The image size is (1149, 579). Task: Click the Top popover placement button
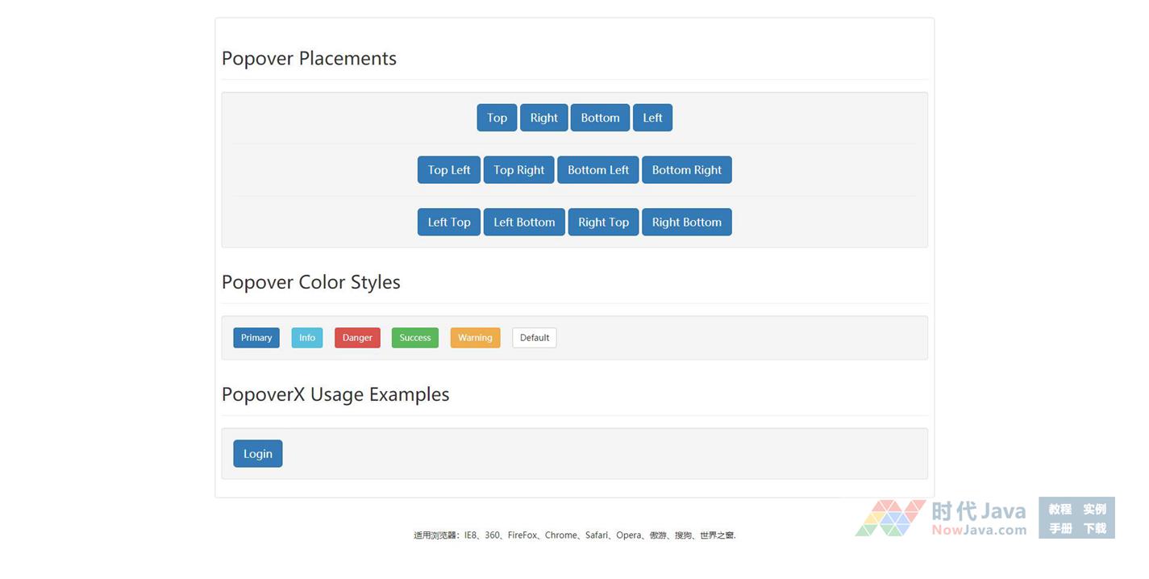click(x=497, y=118)
